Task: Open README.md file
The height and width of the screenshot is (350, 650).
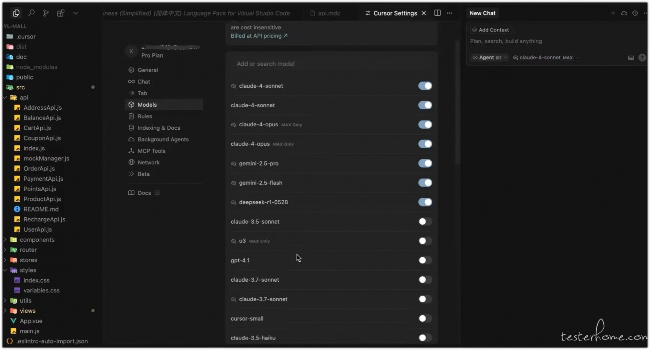Action: (x=41, y=209)
